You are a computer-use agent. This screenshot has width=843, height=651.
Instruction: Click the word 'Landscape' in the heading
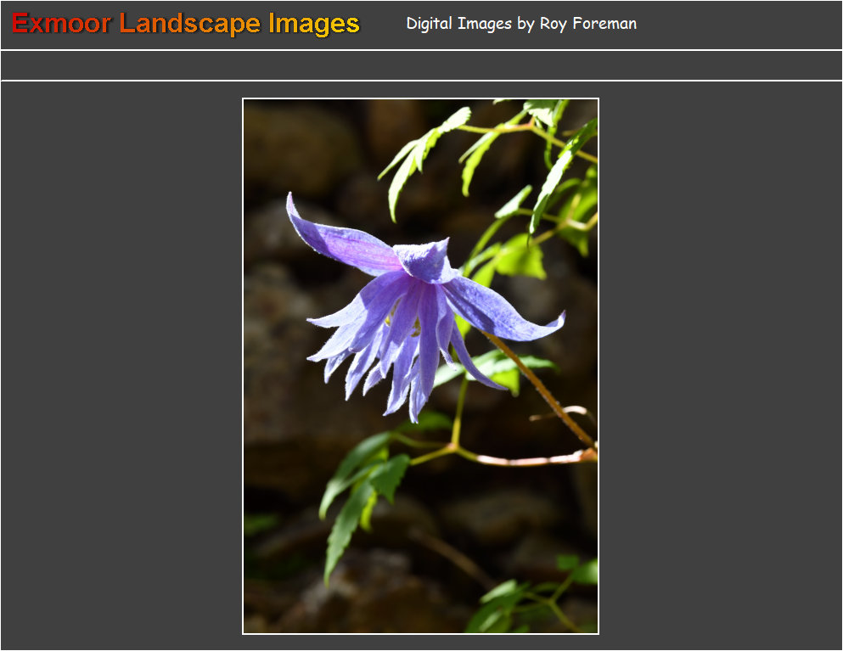coord(190,24)
